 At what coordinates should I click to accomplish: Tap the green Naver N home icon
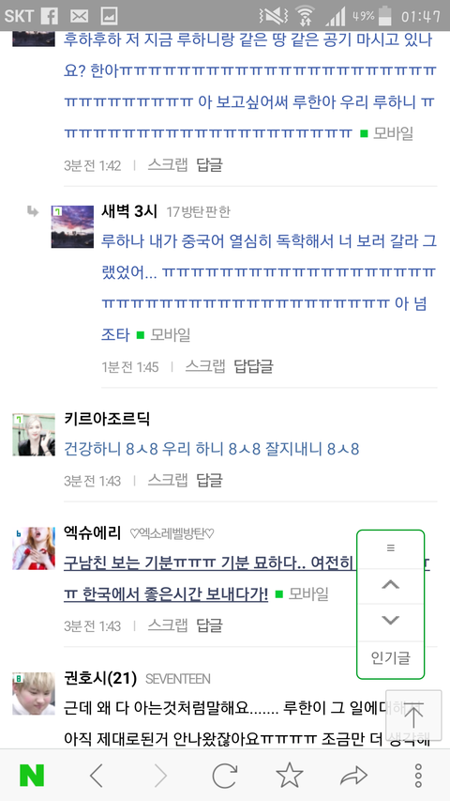(x=32, y=776)
